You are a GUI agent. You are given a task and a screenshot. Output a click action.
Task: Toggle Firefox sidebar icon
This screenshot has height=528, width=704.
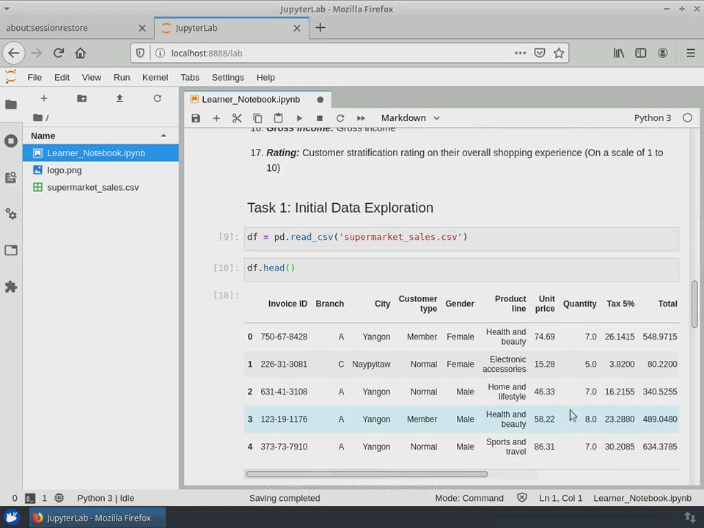(x=641, y=53)
